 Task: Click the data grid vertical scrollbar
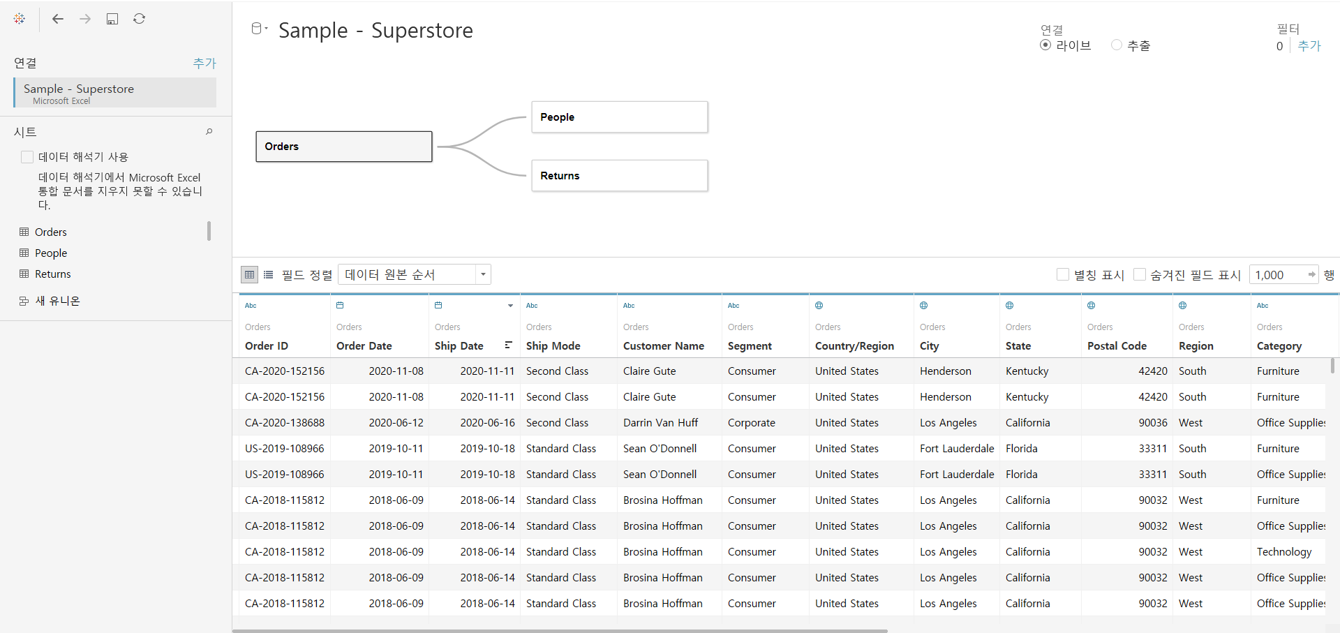pos(1332,366)
